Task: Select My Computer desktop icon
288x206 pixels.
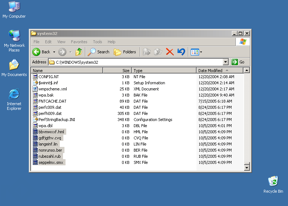Action: pyautogui.click(x=14, y=7)
